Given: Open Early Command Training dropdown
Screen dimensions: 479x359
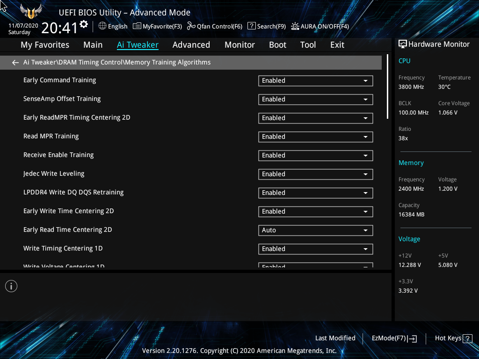Looking at the screenshot, I should click(x=316, y=80).
